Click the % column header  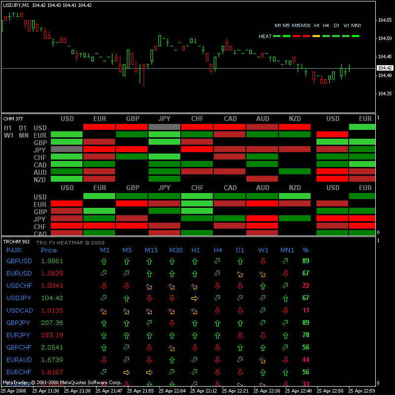[306, 250]
